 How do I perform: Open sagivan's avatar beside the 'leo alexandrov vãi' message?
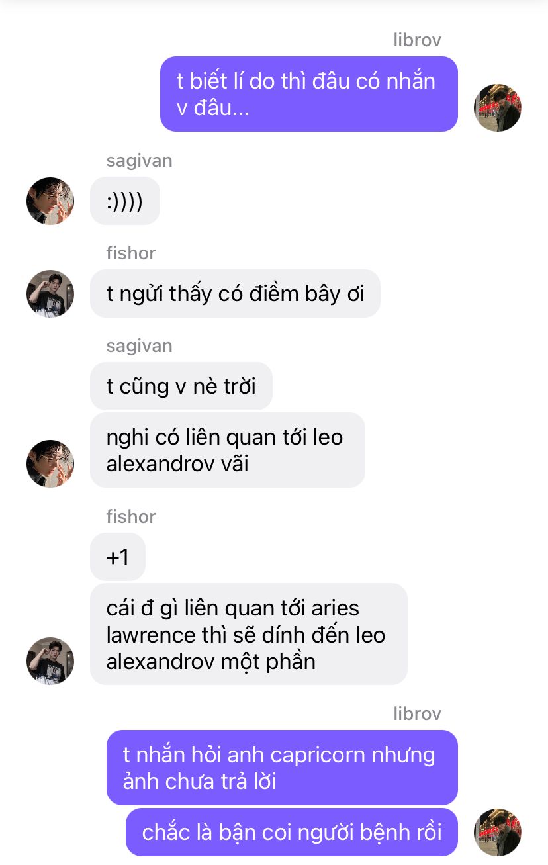[x=50, y=464]
